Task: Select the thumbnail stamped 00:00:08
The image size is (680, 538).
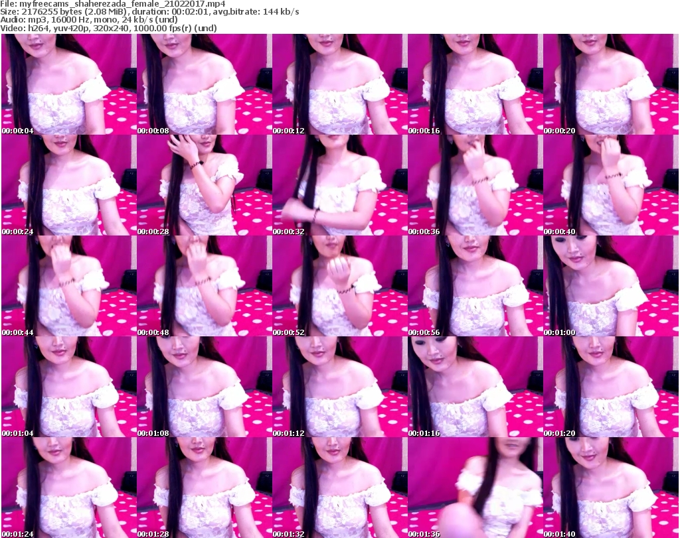Action: pos(205,84)
